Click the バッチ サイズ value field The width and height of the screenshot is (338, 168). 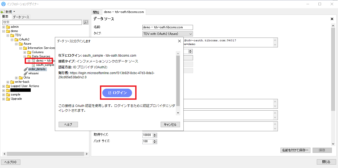(x=147, y=141)
